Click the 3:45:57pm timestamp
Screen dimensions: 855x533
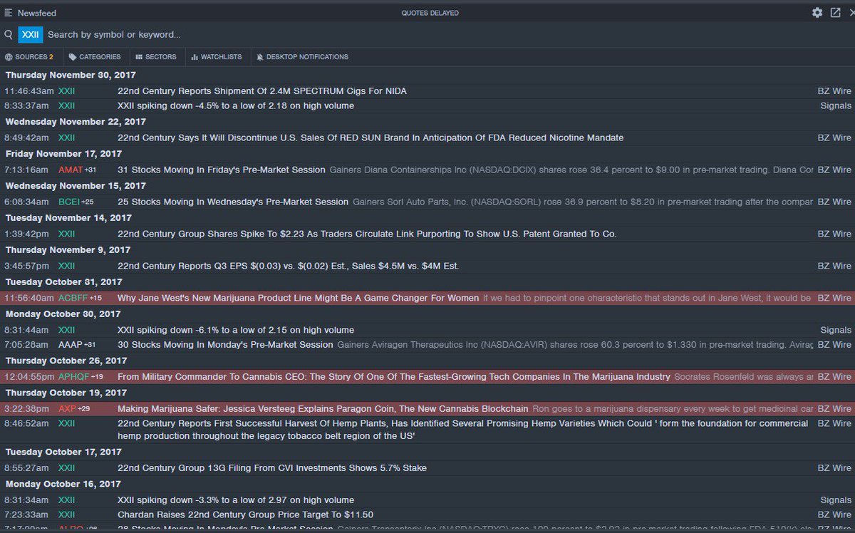point(26,266)
